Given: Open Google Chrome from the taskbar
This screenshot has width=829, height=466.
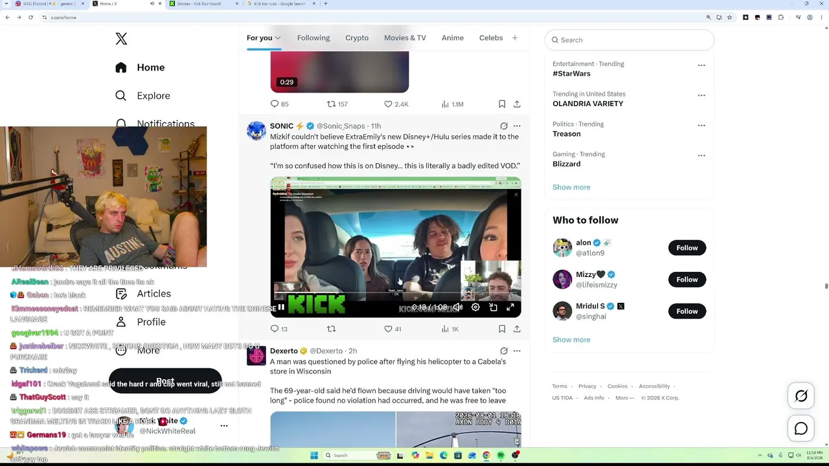Looking at the screenshot, I should (x=486, y=456).
